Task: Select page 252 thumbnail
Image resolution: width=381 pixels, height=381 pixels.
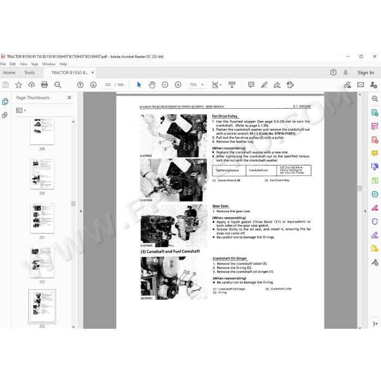Action: (x=42, y=262)
